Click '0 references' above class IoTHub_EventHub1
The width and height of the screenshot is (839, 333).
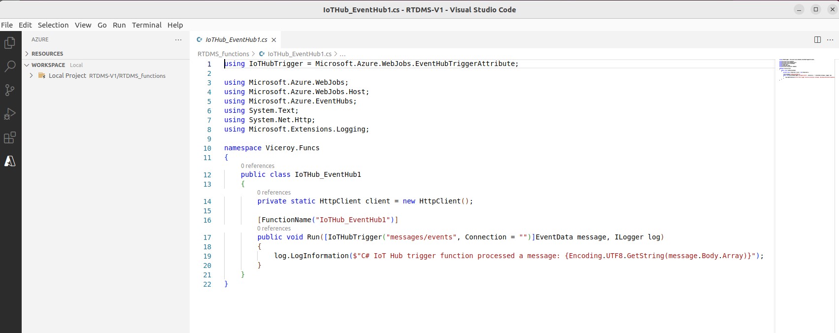[x=258, y=166]
